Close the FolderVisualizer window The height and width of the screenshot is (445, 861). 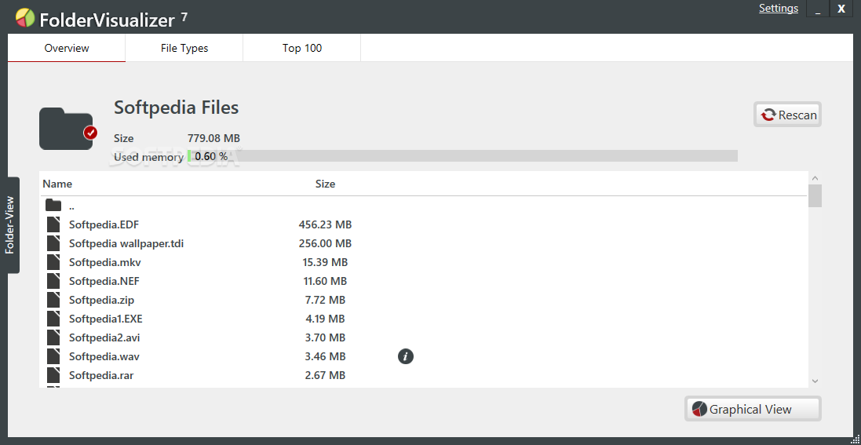[841, 8]
